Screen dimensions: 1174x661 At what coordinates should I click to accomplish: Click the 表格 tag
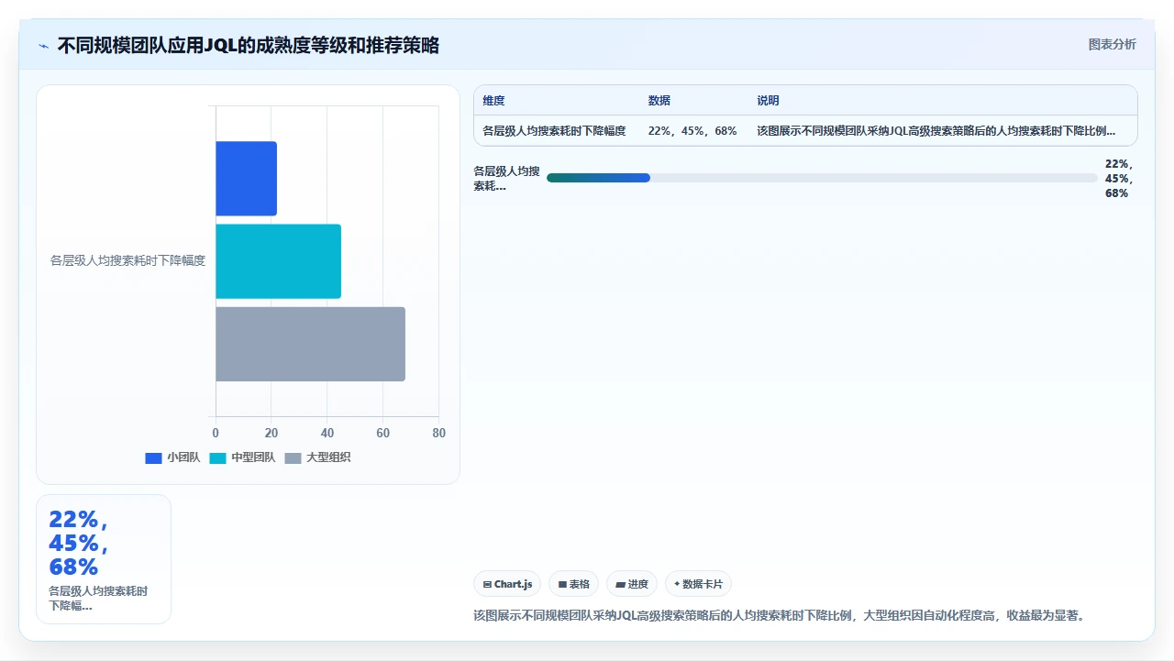point(573,584)
